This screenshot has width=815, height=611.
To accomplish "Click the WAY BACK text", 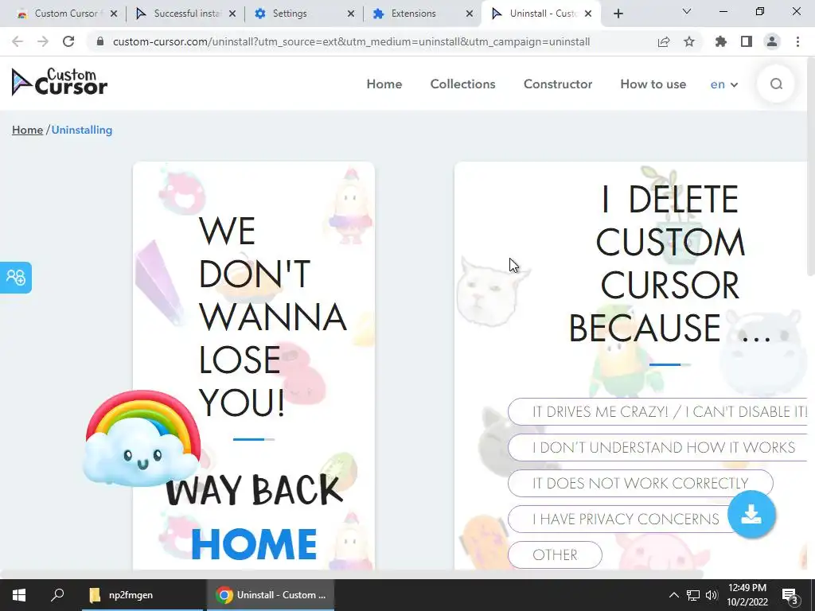I will [x=254, y=490].
